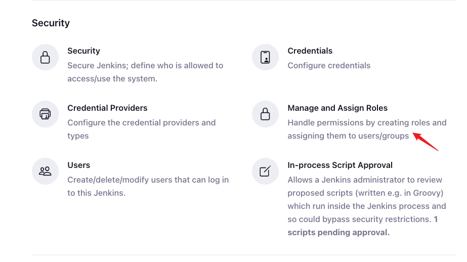
Task: Open Manage and Assign Roles
Action: [337, 108]
